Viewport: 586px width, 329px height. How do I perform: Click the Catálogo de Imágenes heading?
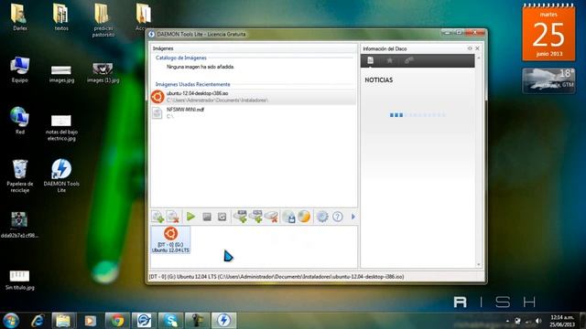181,58
